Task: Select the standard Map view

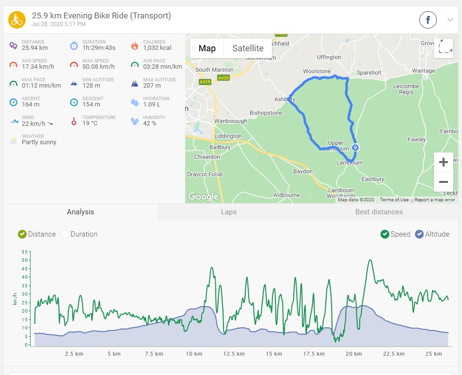Action: pos(207,48)
